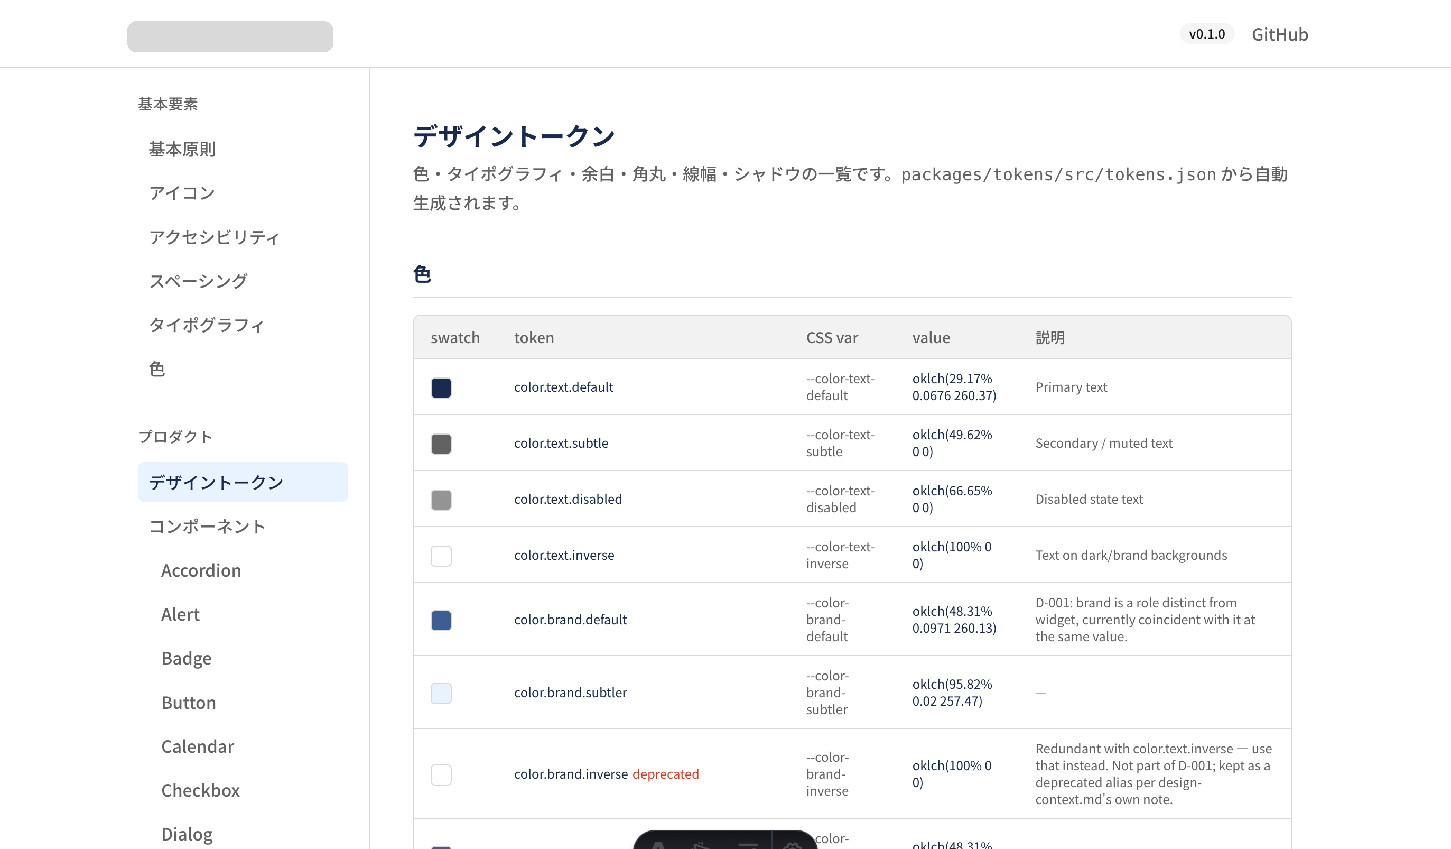Select 色 in the sidebar navigation

(156, 368)
